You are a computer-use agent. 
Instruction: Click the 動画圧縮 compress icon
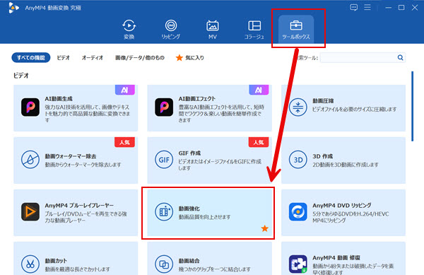298,107
